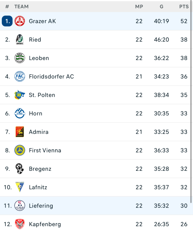This screenshot has height=232, width=193.
Task: Click the MP column header
Action: tap(139, 6)
